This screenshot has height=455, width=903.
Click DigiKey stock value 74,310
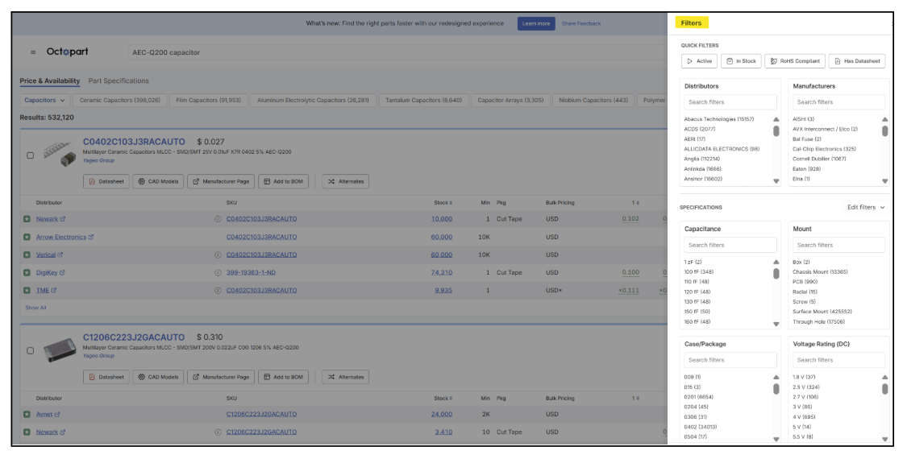441,273
